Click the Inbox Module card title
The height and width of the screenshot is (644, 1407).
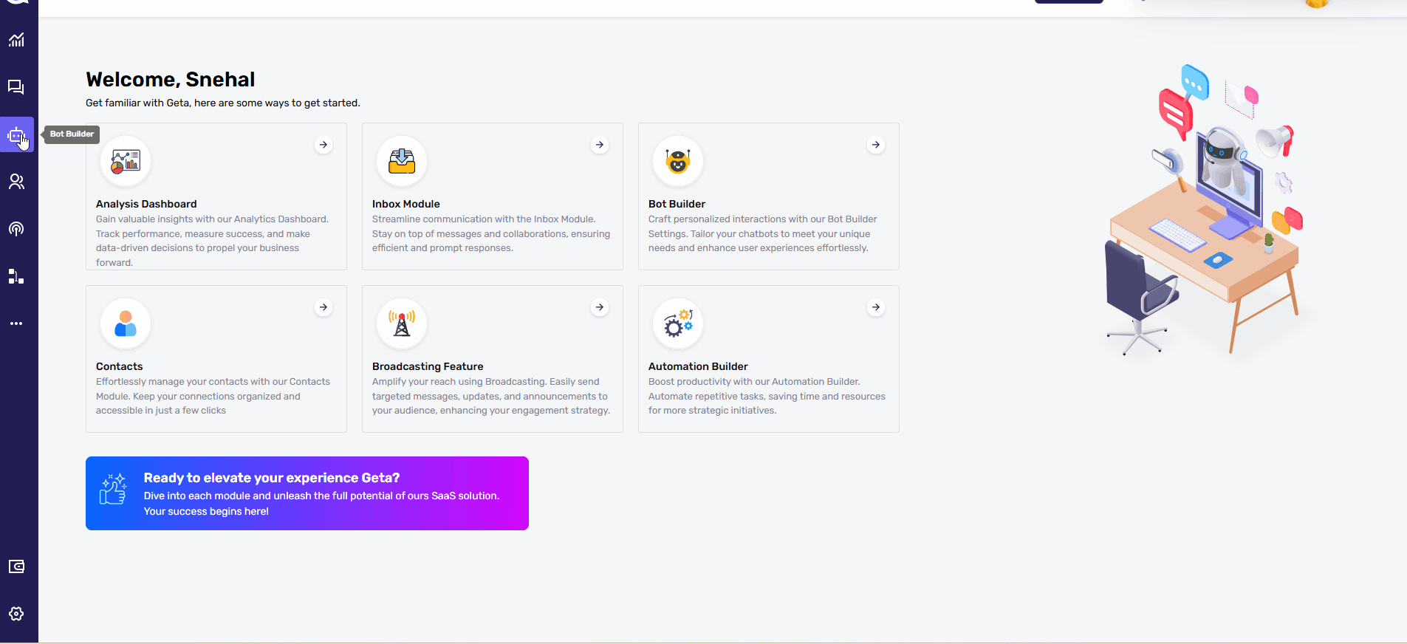click(405, 204)
